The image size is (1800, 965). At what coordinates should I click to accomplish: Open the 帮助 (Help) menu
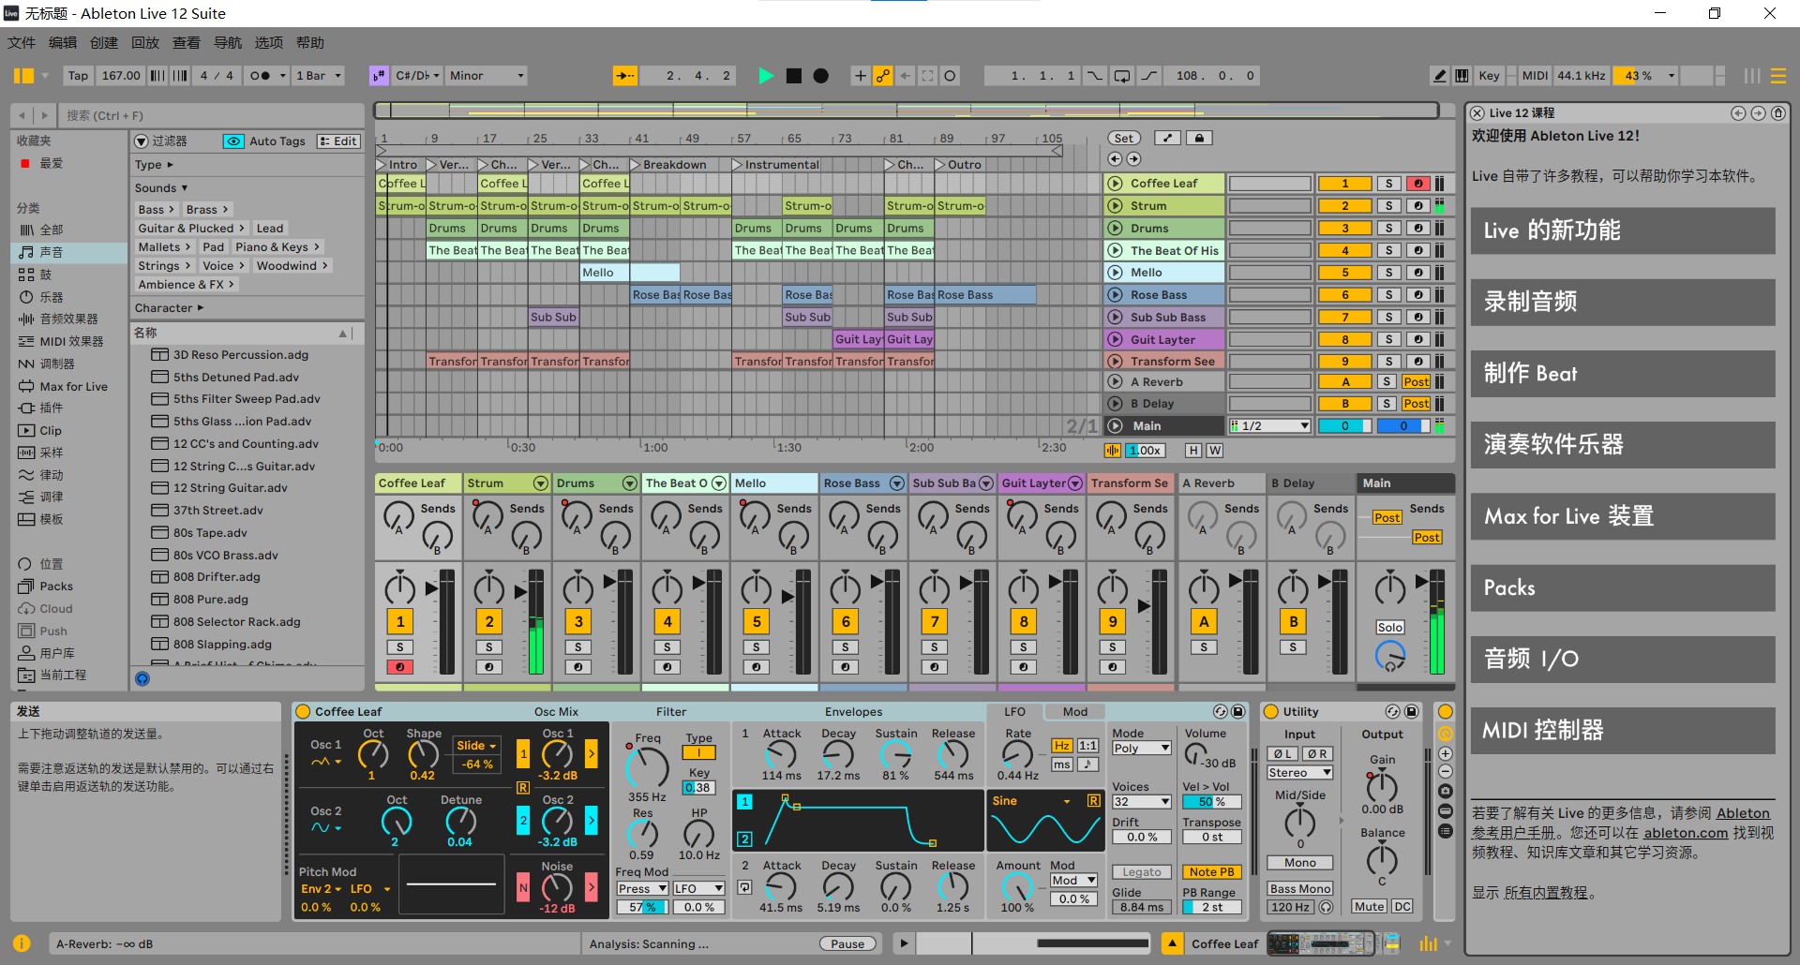coord(310,43)
